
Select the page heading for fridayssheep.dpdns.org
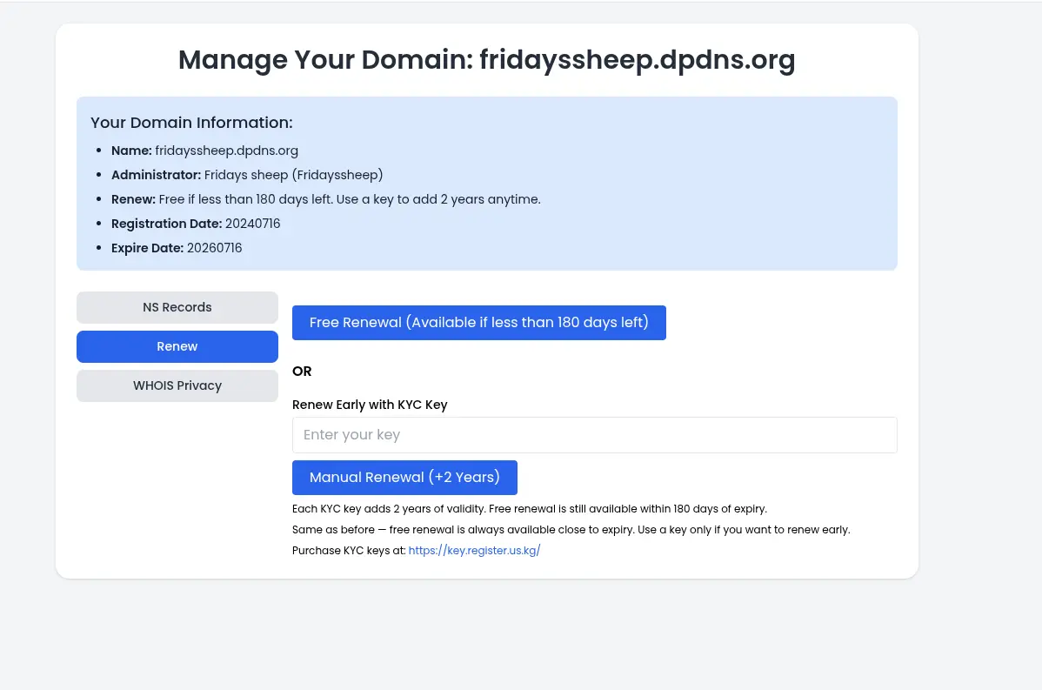pyautogui.click(x=486, y=60)
